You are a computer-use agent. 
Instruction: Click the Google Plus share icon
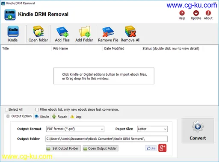coord(162,148)
